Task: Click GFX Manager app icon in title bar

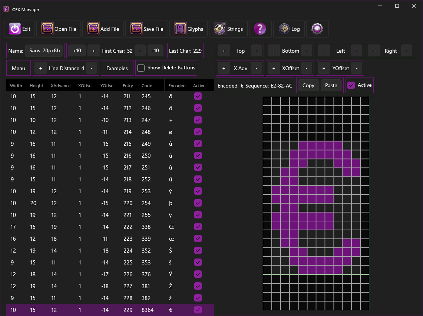Action: 6,9
